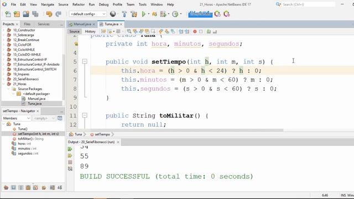Select Manuel.java in Projects tree
The height and width of the screenshot is (199, 354).
click(x=37, y=98)
